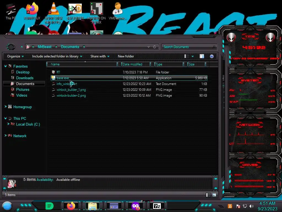Open Firefox from the taskbar

point(71,206)
